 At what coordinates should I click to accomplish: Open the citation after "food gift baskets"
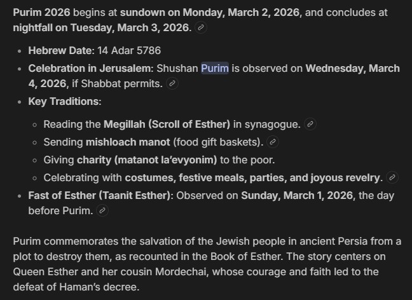pos(273,142)
